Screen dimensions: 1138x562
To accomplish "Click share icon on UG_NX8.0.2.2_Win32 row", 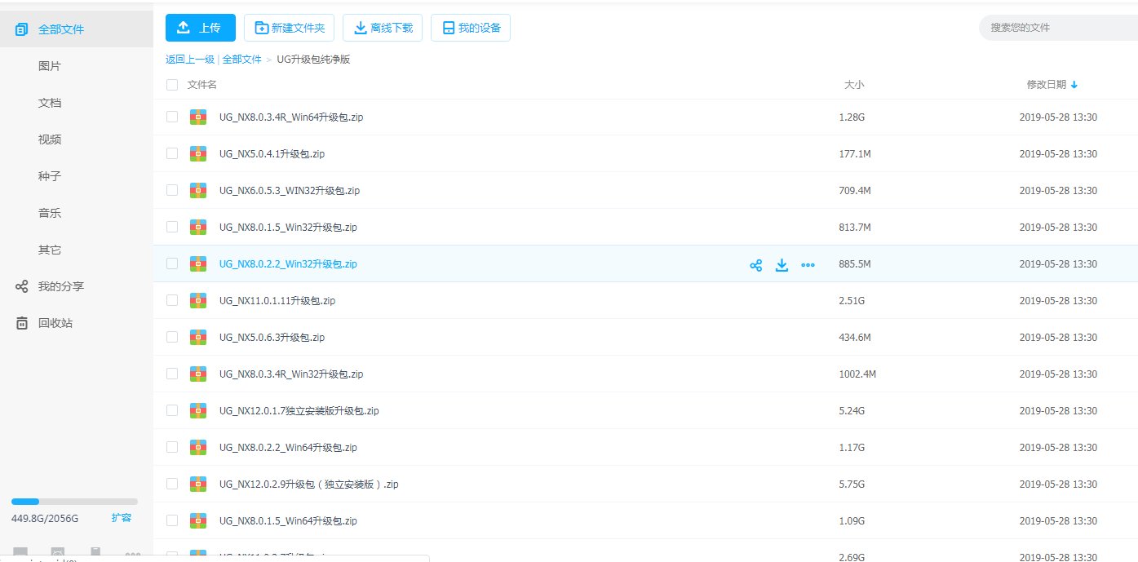I will [756, 264].
